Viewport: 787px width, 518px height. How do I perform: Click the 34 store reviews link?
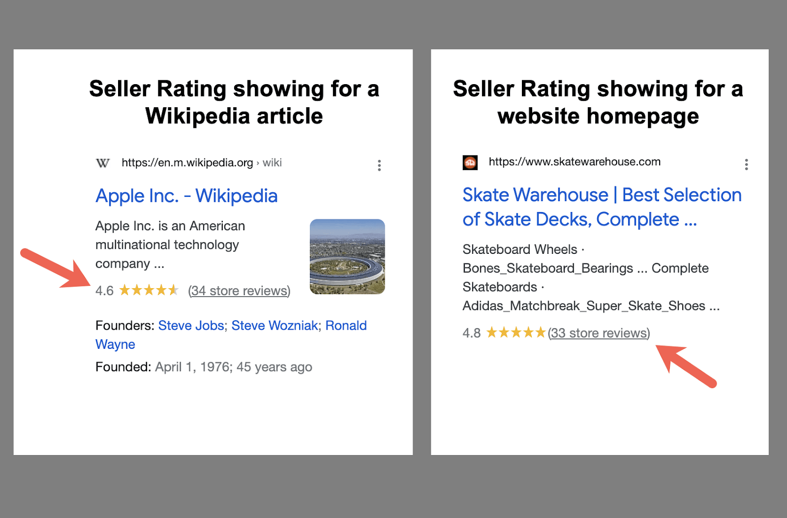click(x=240, y=291)
